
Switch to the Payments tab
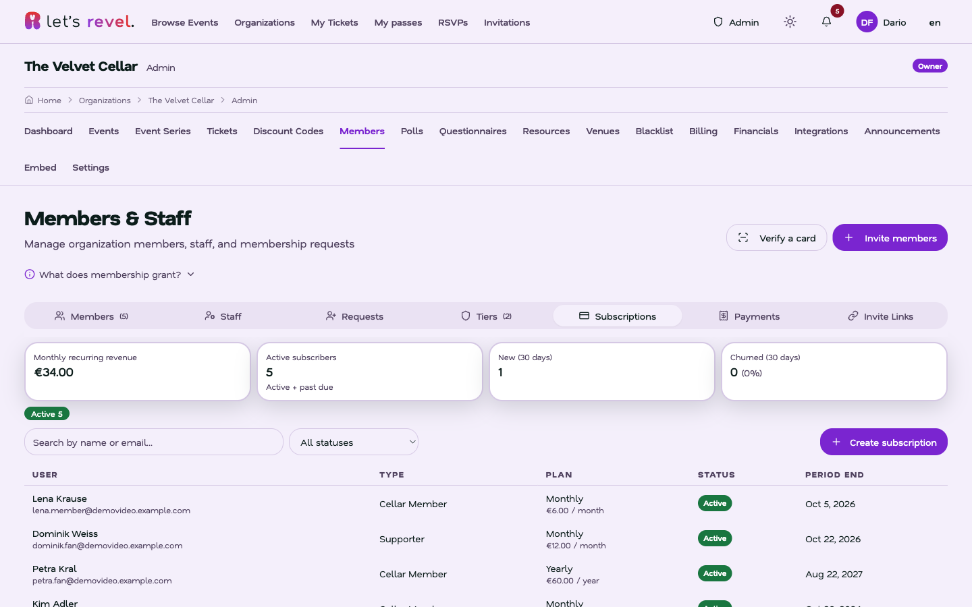click(749, 316)
